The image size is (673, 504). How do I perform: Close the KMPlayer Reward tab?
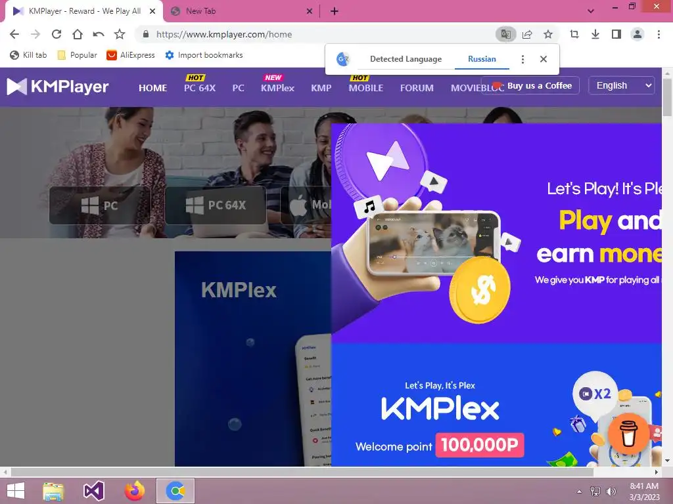[152, 11]
